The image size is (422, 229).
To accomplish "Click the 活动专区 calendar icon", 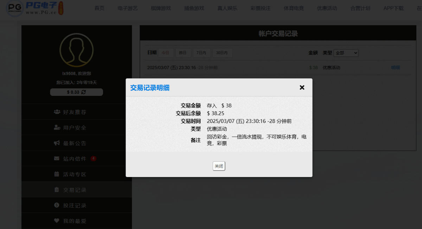I will (57, 174).
